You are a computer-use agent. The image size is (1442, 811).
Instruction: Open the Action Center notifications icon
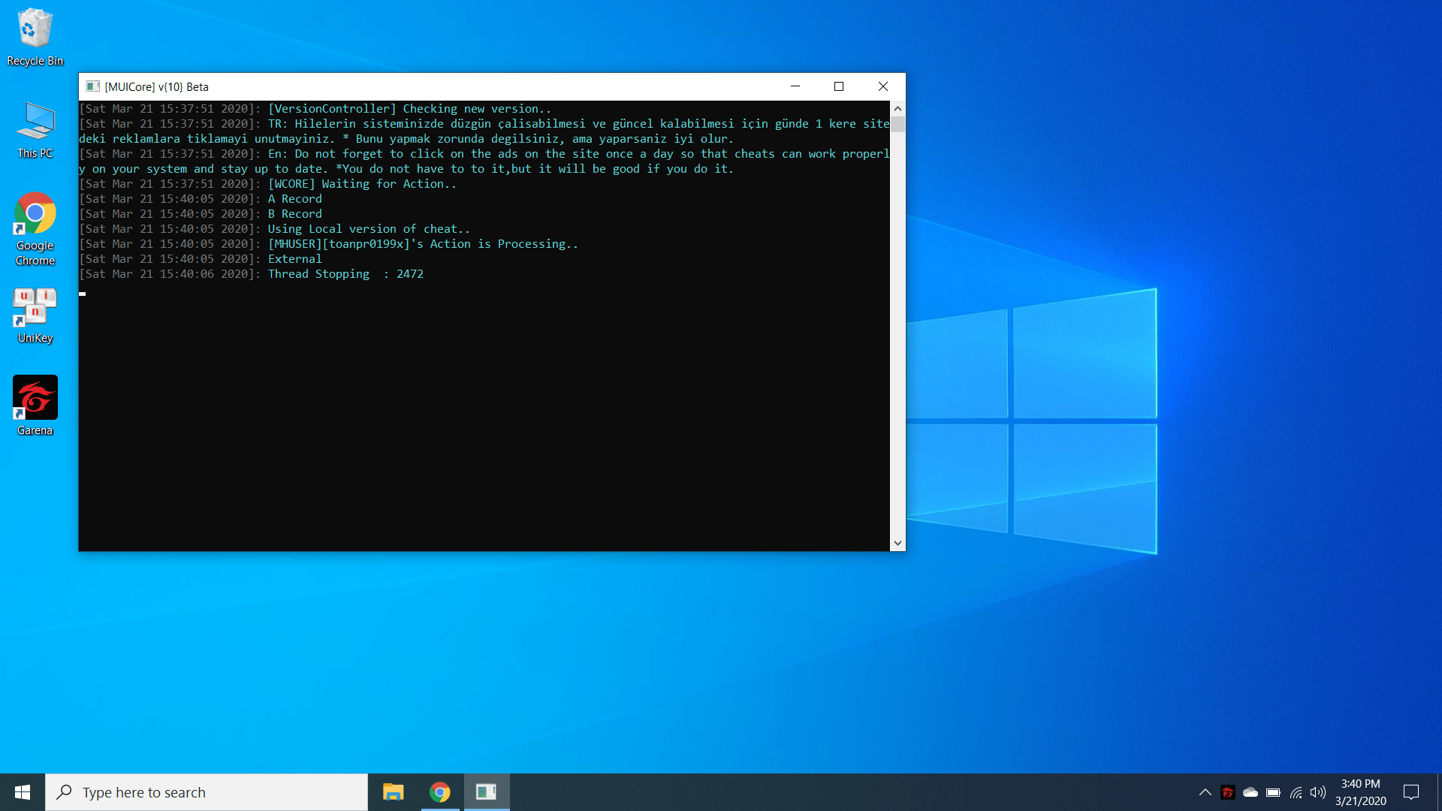point(1411,792)
